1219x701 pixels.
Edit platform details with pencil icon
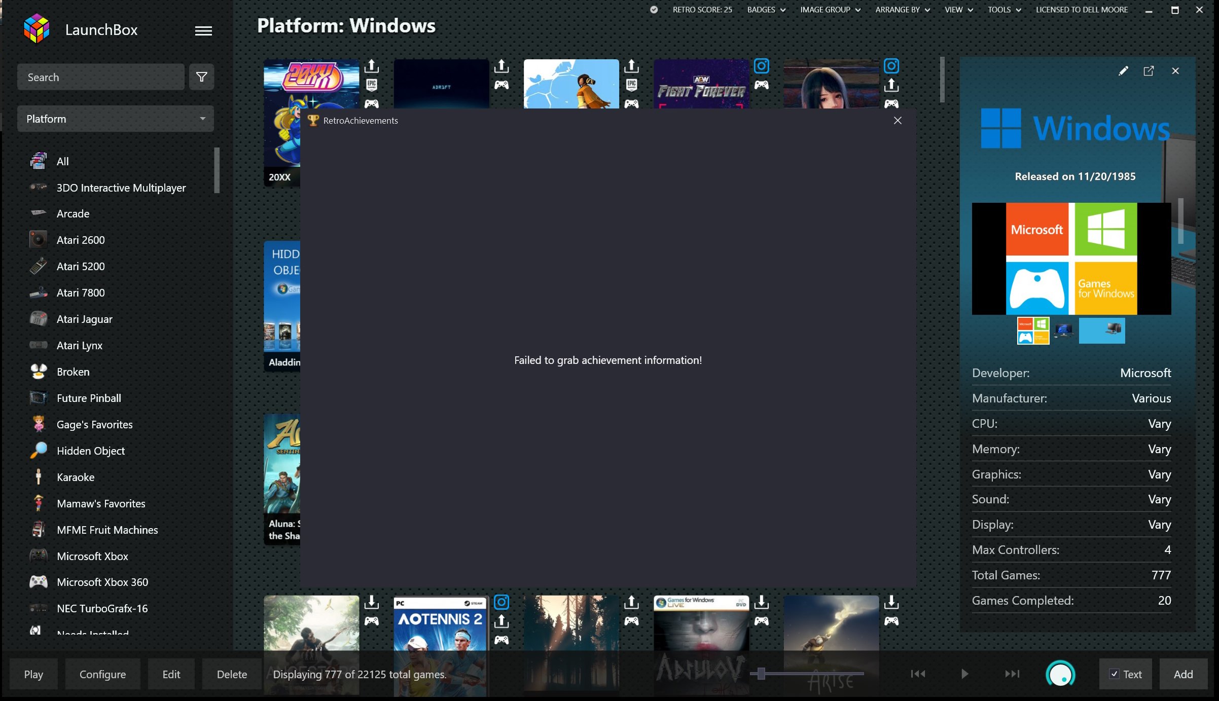click(x=1123, y=71)
